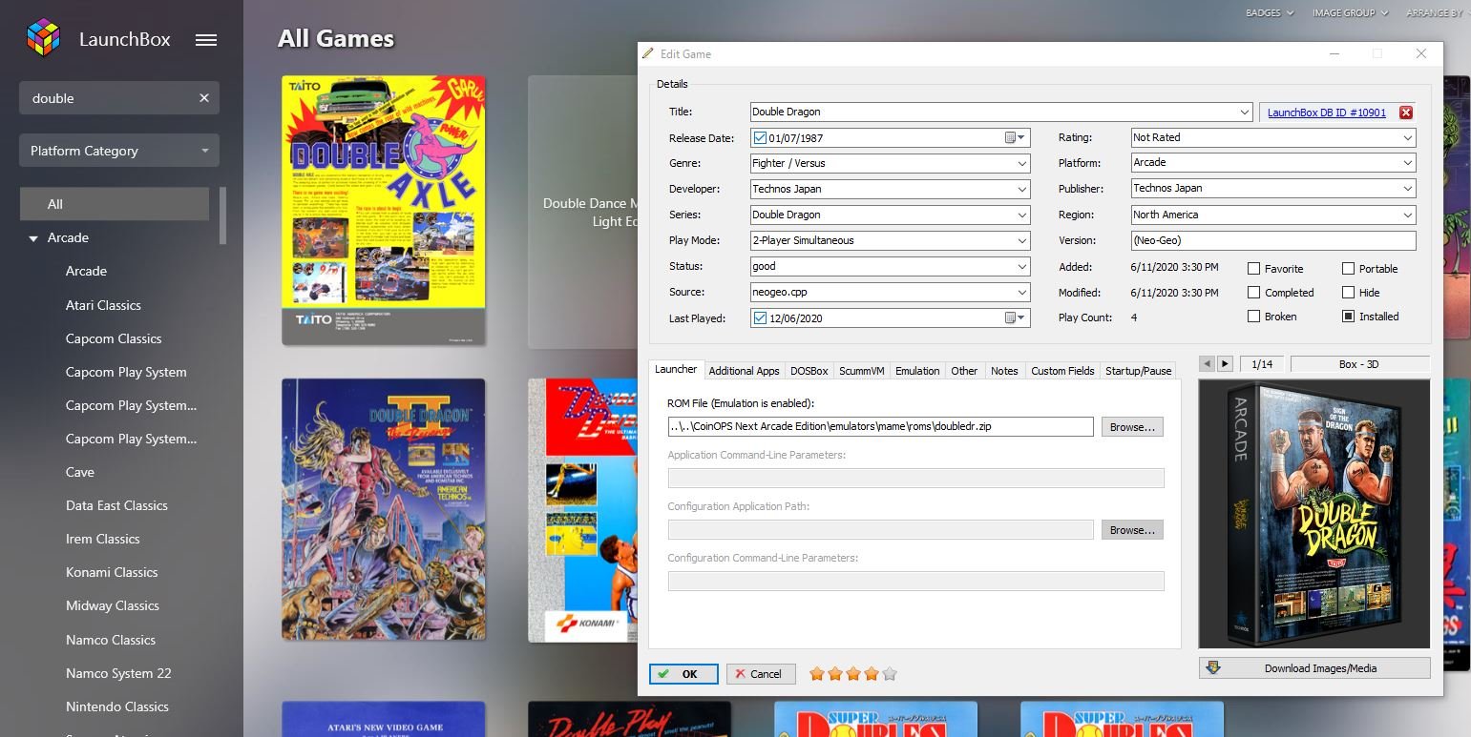Remove LaunchBox DB ID with red X
This screenshot has height=737, width=1471.
[x=1405, y=113]
